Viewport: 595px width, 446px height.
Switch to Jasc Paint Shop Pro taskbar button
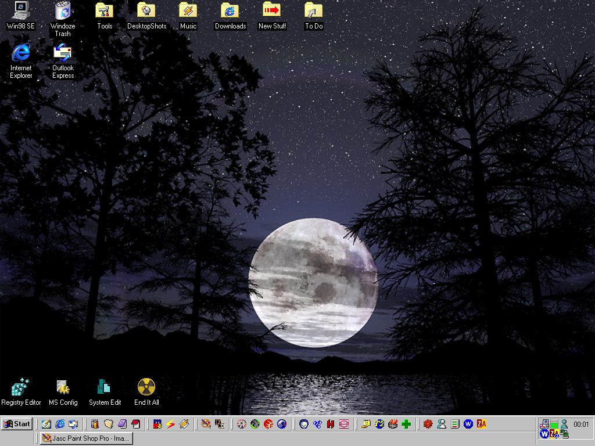tap(86, 438)
